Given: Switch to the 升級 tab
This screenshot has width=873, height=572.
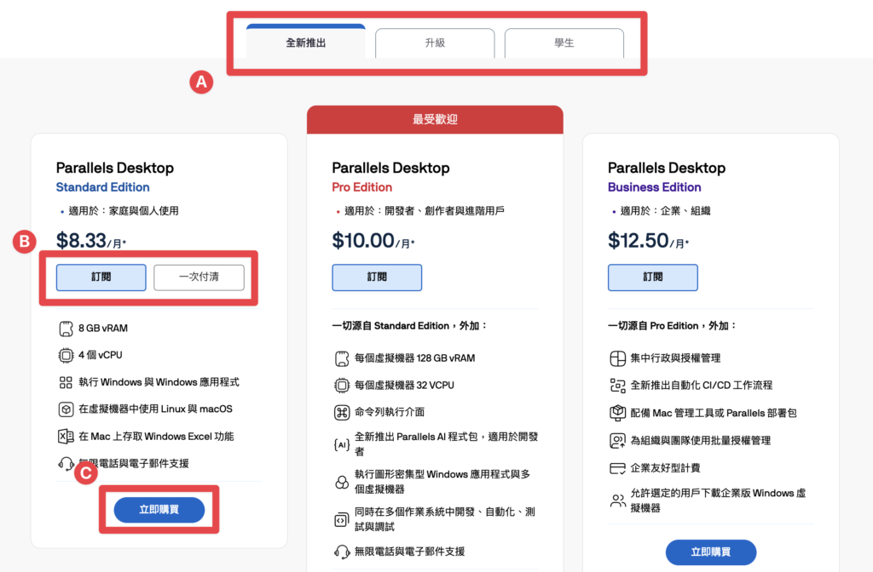Looking at the screenshot, I should point(435,43).
